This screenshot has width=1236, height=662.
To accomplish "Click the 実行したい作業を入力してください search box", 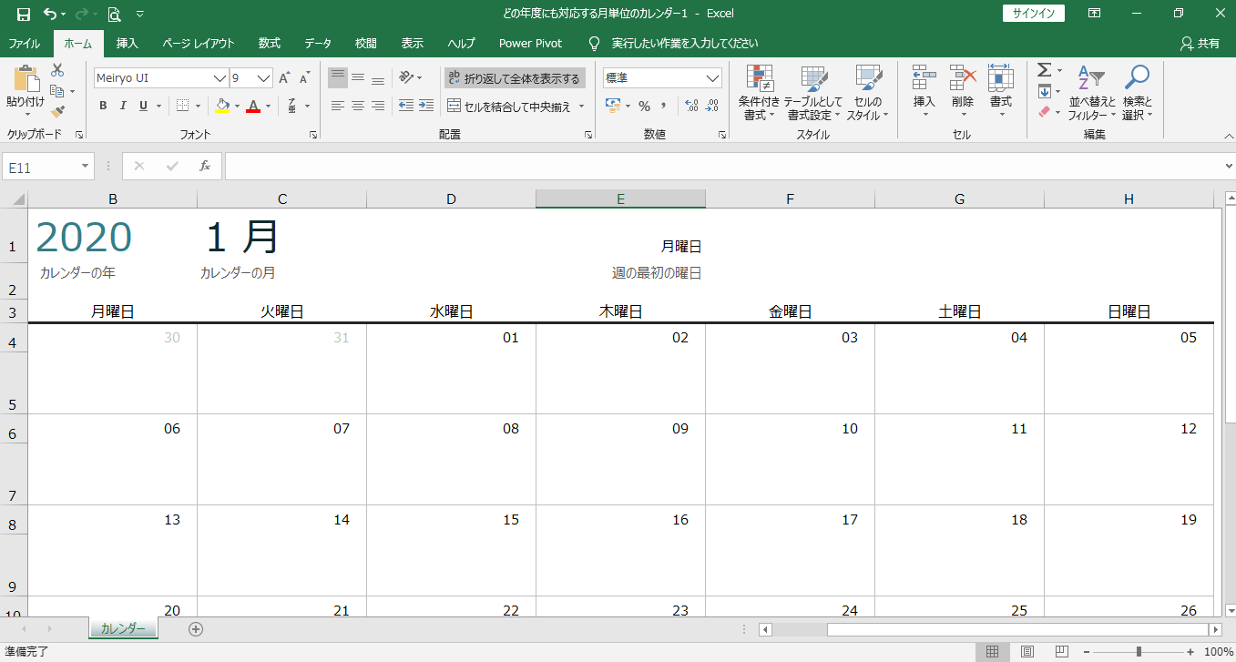I will 685,43.
